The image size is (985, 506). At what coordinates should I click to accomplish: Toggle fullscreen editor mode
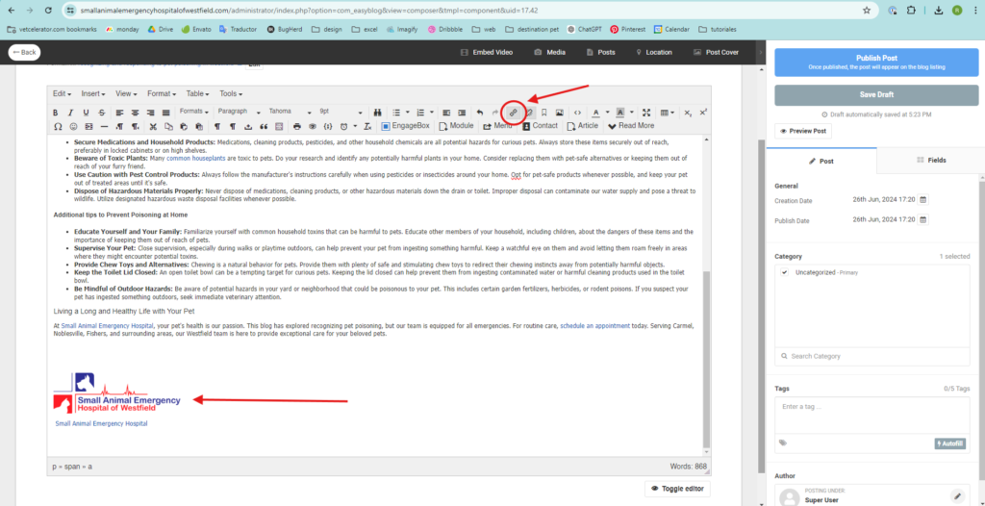(x=646, y=112)
